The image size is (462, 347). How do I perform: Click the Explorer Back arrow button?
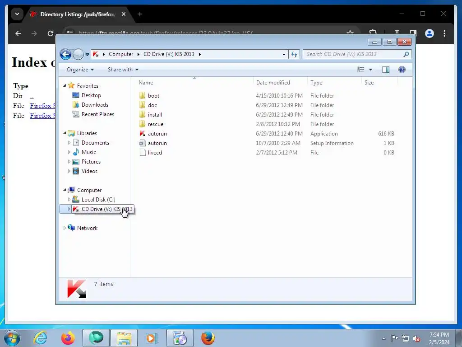(65, 54)
